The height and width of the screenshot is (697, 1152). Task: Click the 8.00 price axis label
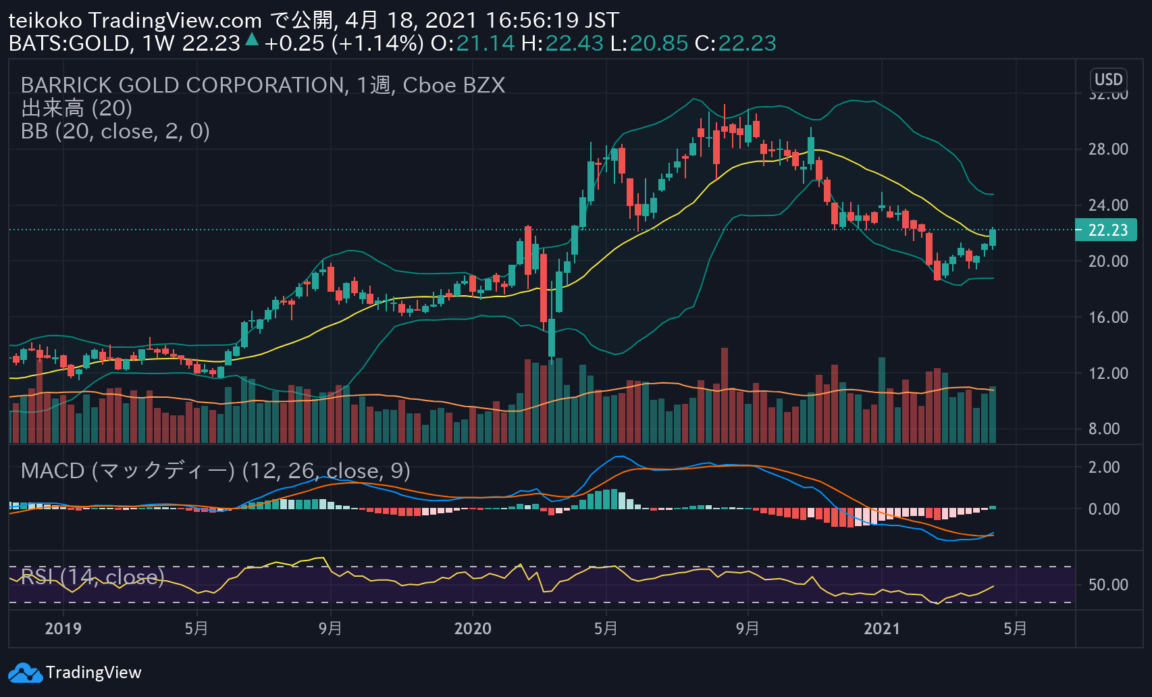1104,429
